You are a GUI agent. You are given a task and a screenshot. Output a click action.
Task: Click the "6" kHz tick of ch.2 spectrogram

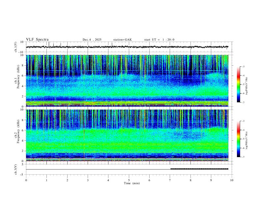click(23, 130)
